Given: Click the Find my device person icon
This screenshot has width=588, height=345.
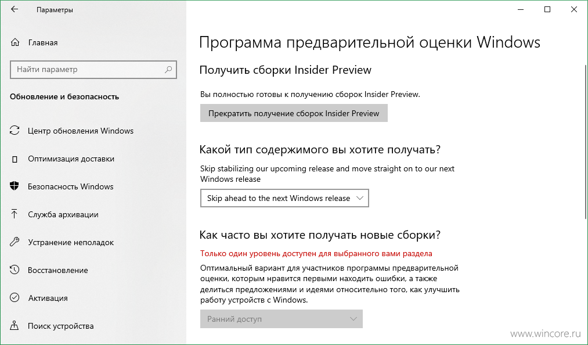Looking at the screenshot, I should 15,325.
